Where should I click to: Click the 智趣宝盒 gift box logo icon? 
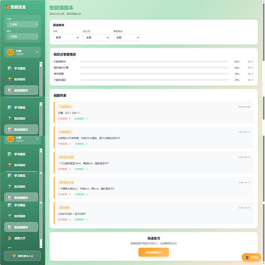(7, 7)
